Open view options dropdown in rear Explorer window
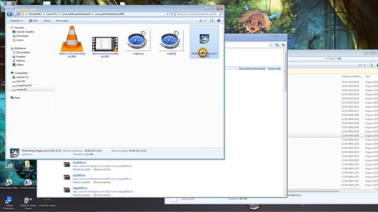 [x=364, y=65]
